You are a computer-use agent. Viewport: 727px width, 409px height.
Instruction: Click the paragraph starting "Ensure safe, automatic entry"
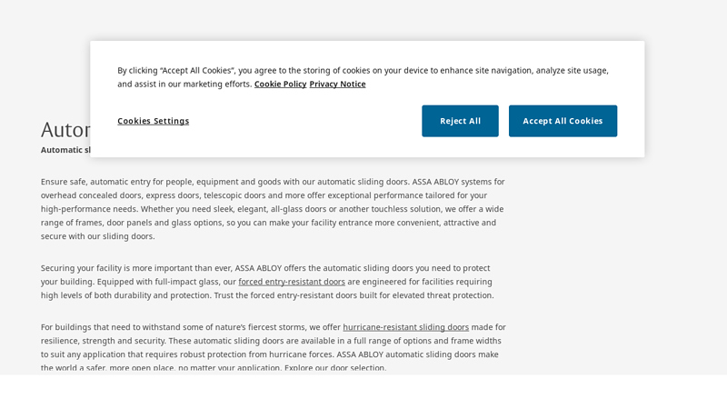click(x=273, y=209)
